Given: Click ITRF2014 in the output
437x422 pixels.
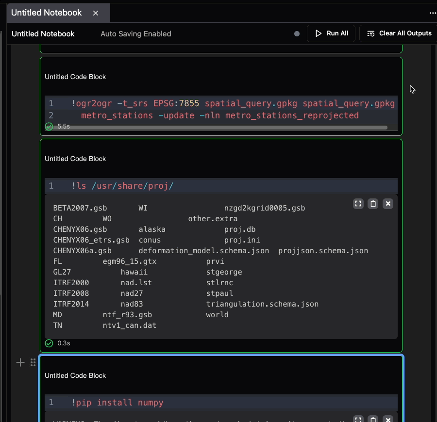Looking at the screenshot, I should click(71, 304).
